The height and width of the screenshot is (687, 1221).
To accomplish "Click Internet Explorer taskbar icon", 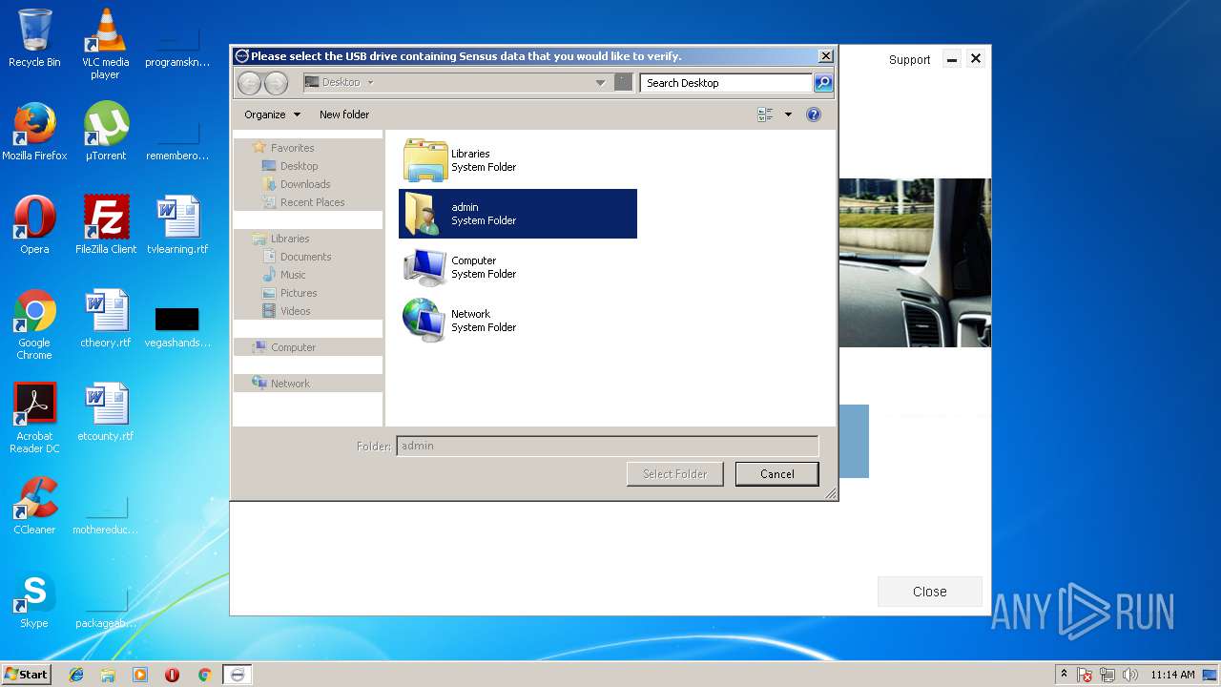I will [x=76, y=675].
